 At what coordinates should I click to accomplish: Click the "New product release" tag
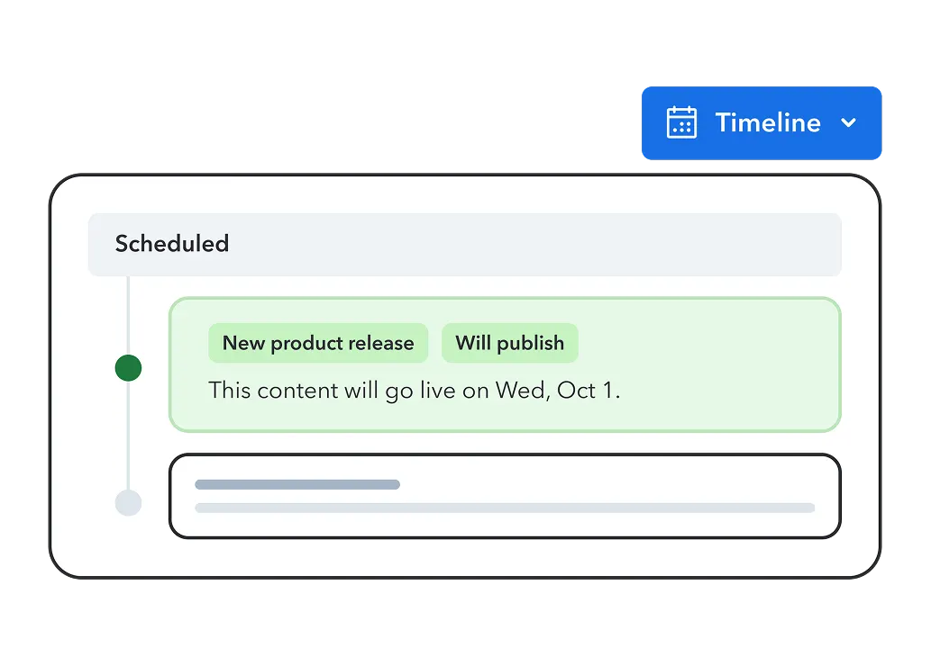click(x=318, y=343)
